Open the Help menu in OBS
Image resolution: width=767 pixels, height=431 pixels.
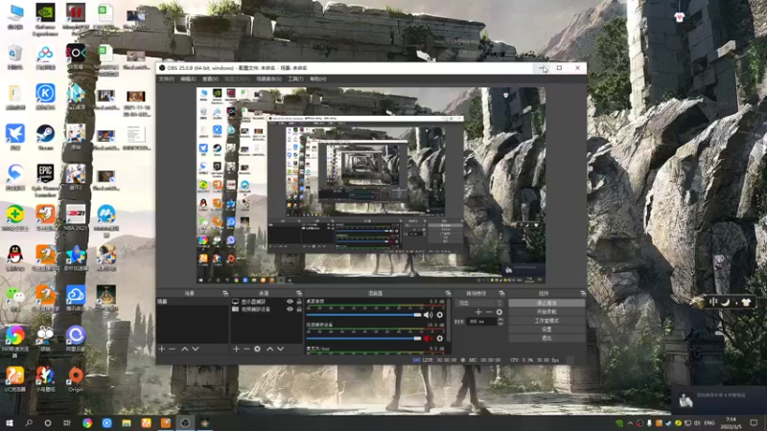[x=317, y=79]
